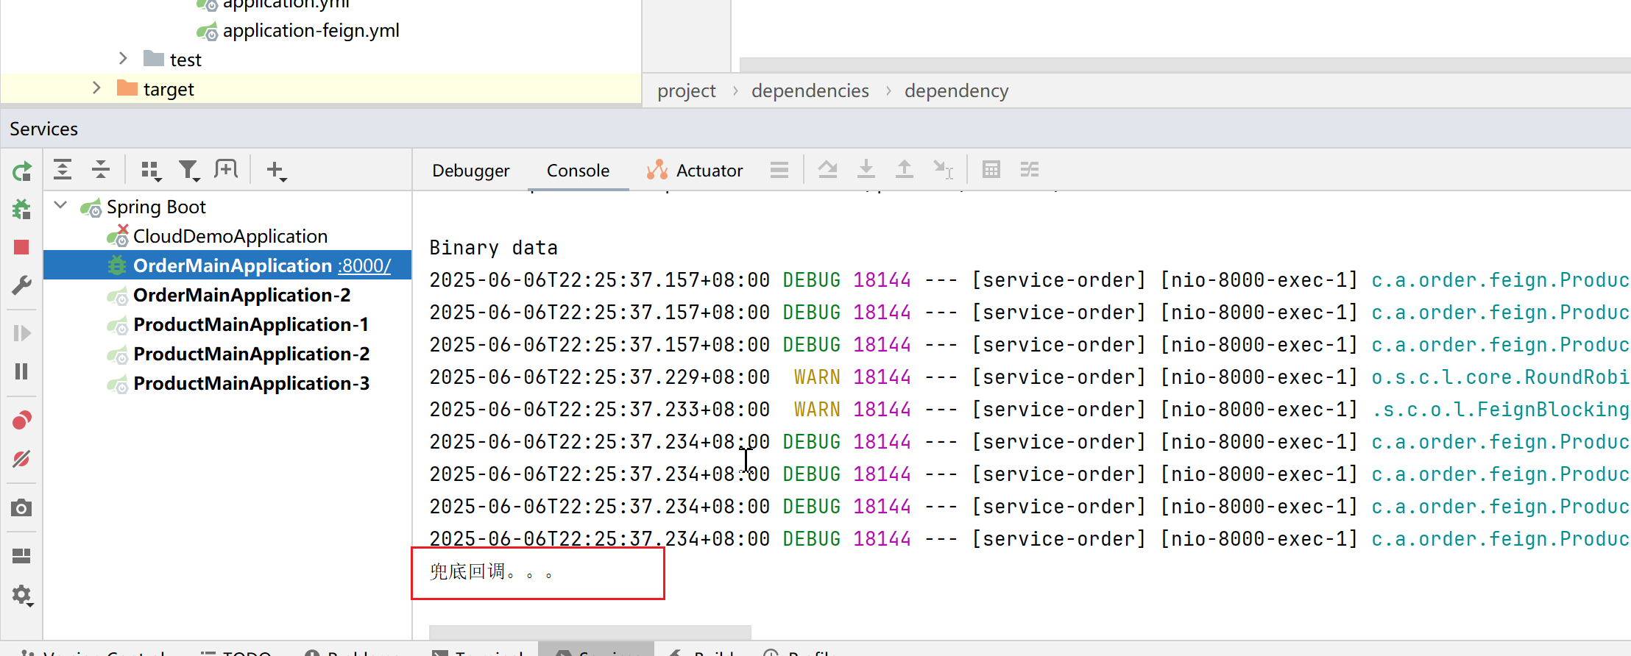Select OrderMainApplication running service
This screenshot has width=1631, height=656.
[x=233, y=265]
